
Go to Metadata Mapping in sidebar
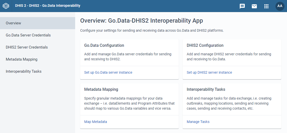coord(37,59)
